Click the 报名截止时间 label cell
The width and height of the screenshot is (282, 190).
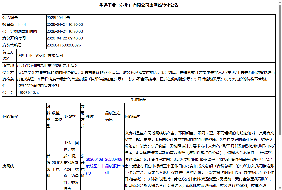24,24
